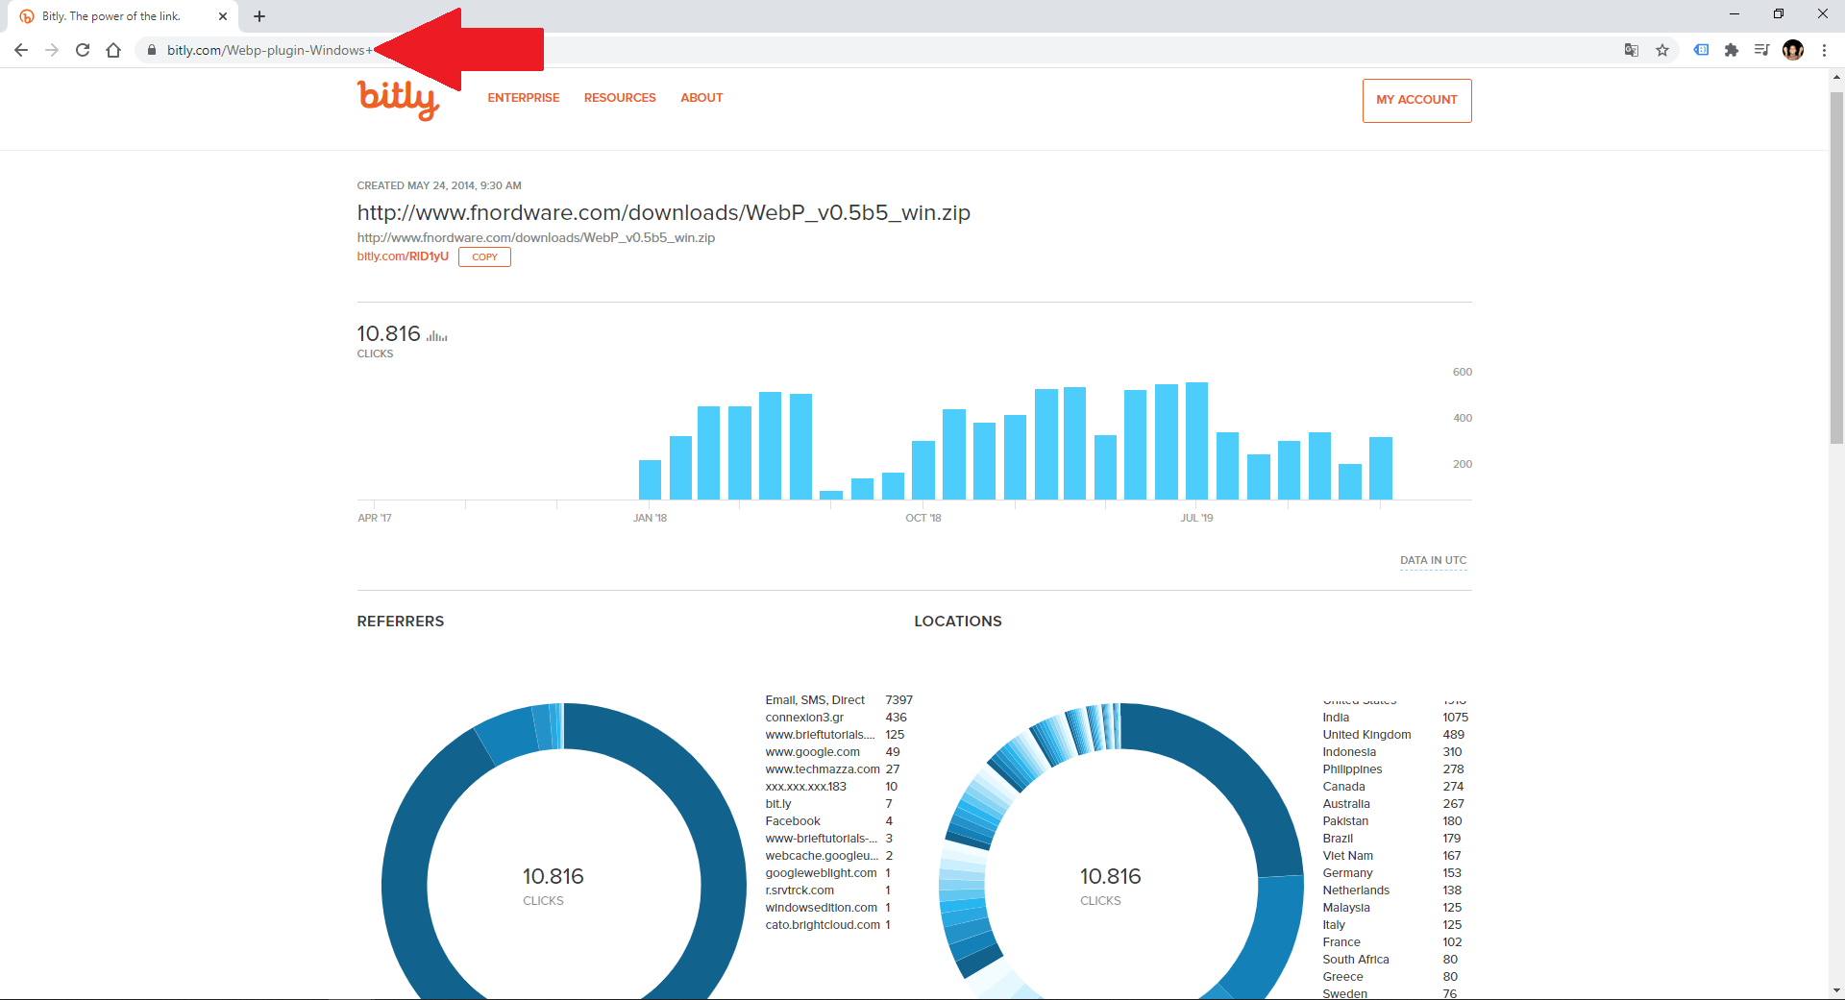The width and height of the screenshot is (1845, 1000).
Task: Click the Data in UTC label
Action: coord(1433,560)
